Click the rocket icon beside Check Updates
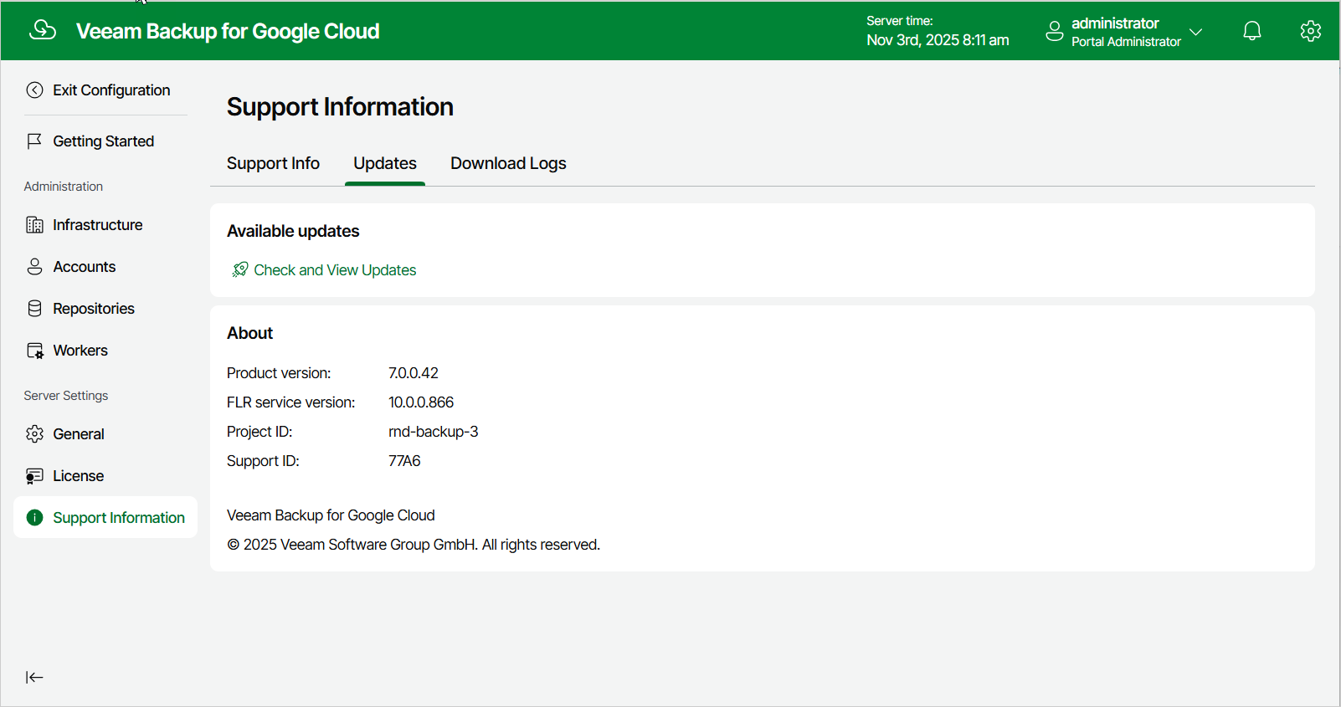 click(240, 269)
